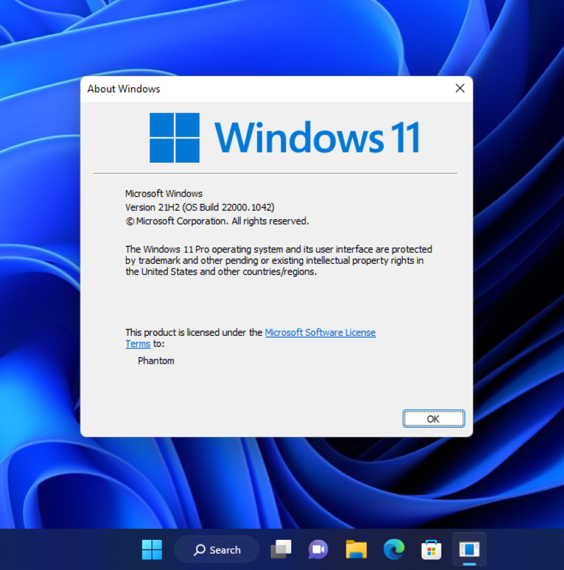
Task: Open the Microsoft Software License link
Action: (320, 333)
